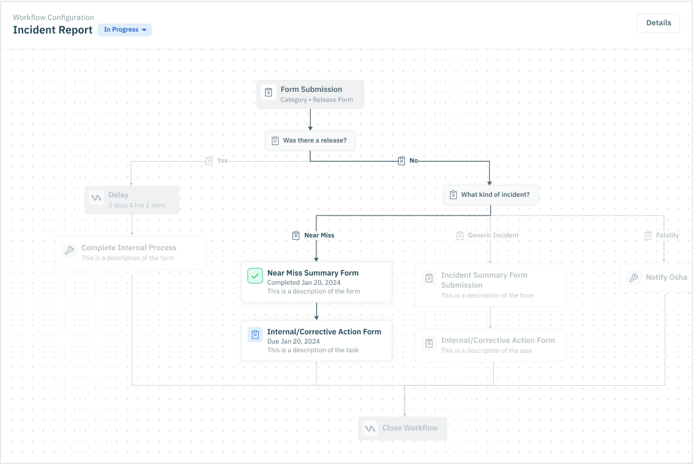Click wrench icon in Complete Internal Process
The width and height of the screenshot is (693, 464).
pyautogui.click(x=69, y=250)
